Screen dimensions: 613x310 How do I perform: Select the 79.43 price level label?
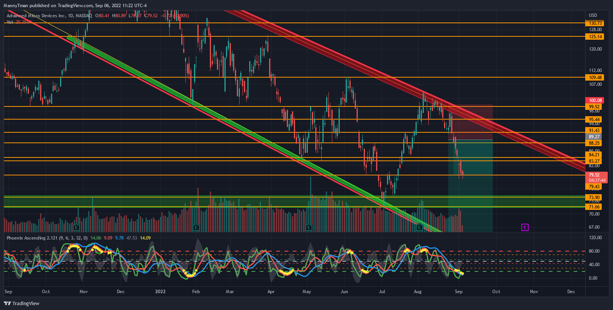(x=594, y=187)
